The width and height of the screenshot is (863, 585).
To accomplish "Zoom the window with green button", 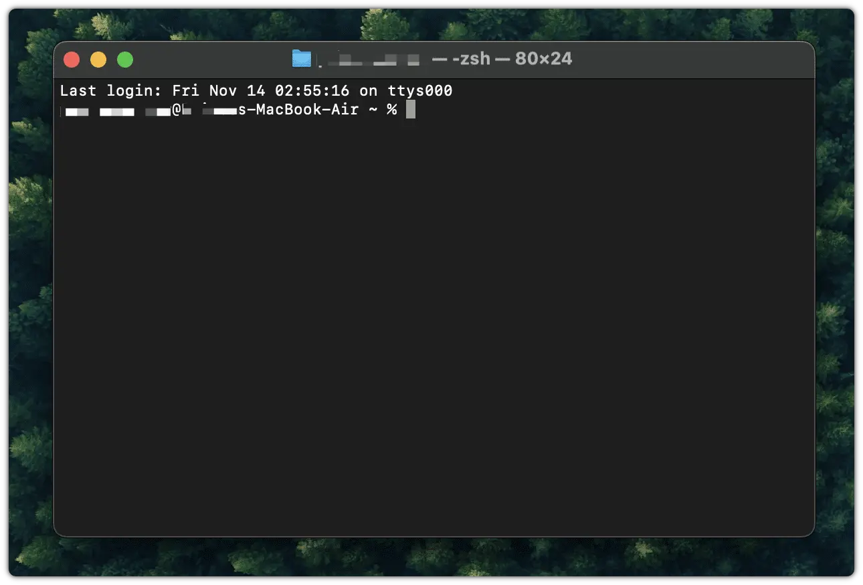I will tap(125, 60).
